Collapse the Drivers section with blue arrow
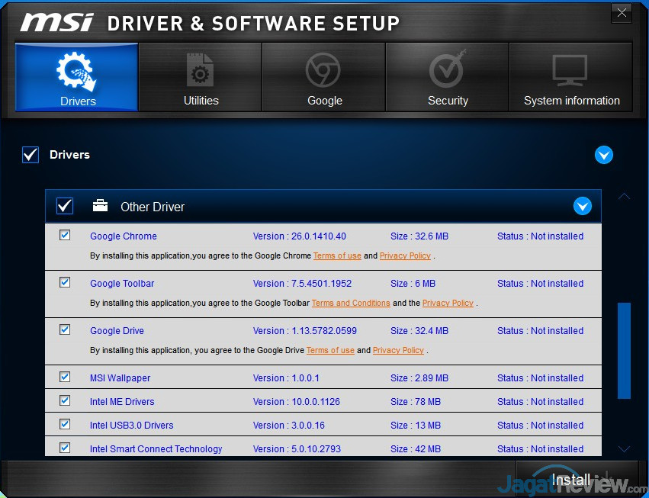 click(x=603, y=155)
